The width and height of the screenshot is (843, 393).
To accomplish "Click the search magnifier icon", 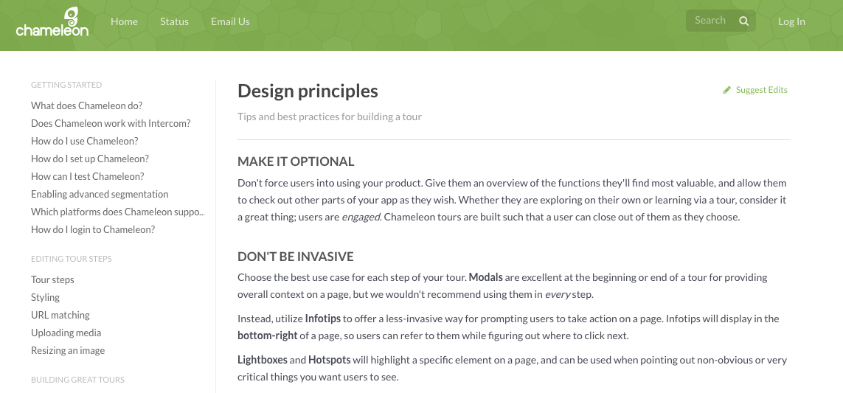I will click(x=744, y=21).
